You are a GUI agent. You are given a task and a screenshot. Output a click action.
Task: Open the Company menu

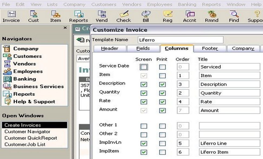tap(74, 4)
